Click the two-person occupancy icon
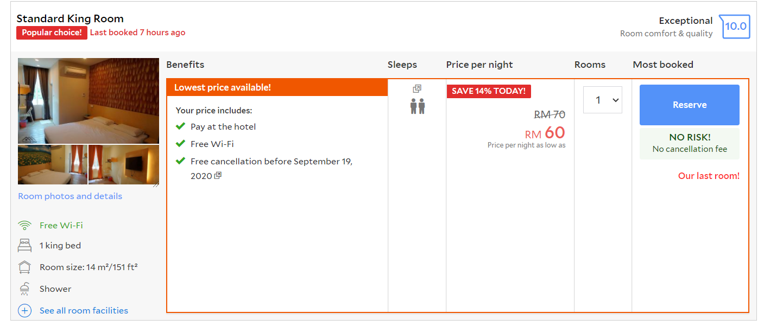Image resolution: width=764 pixels, height=326 pixels. point(417,106)
